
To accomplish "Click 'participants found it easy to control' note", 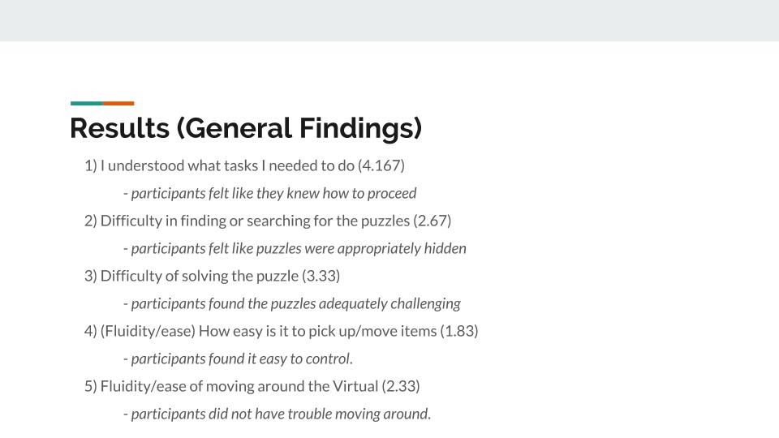I will [x=238, y=359].
